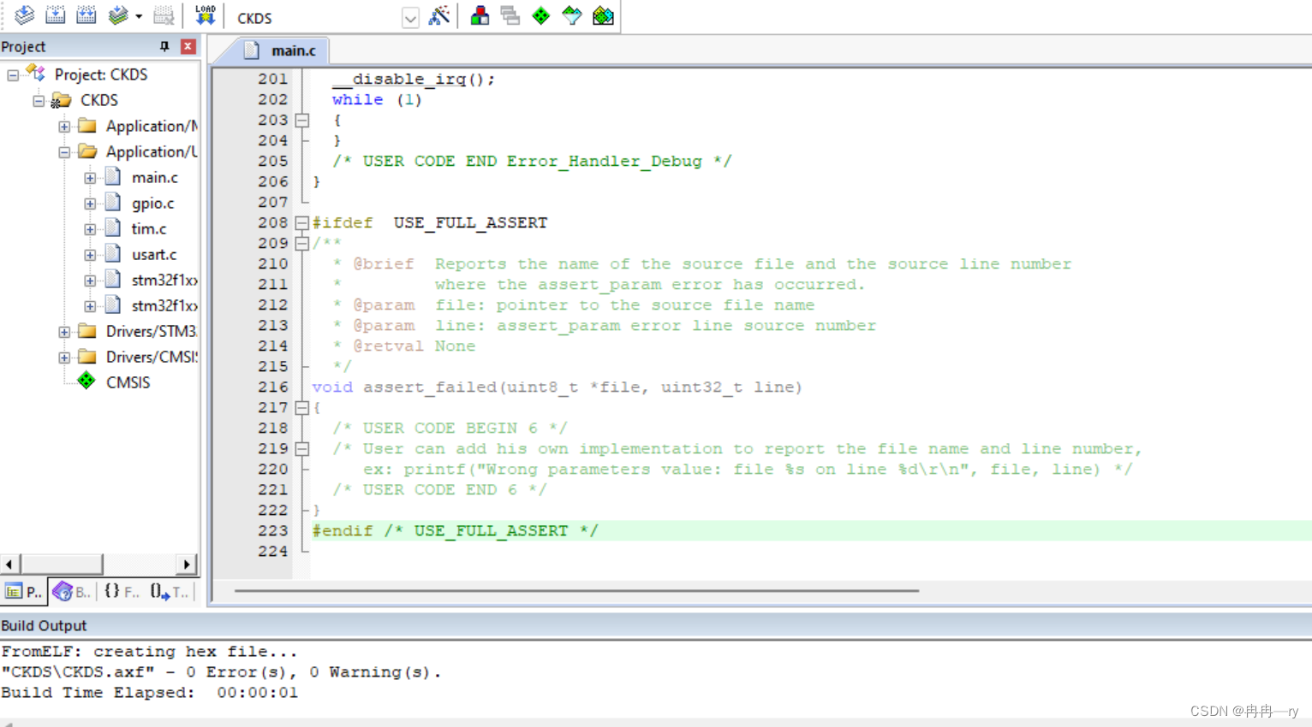The image size is (1312, 727).
Task: Click the editor horizontal scrollbar track
Action: (x=576, y=590)
